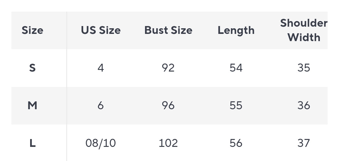Select the L size row label

(x=32, y=143)
